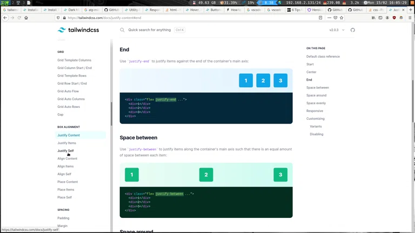Switch to the html tab

pyautogui.click(x=173, y=10)
